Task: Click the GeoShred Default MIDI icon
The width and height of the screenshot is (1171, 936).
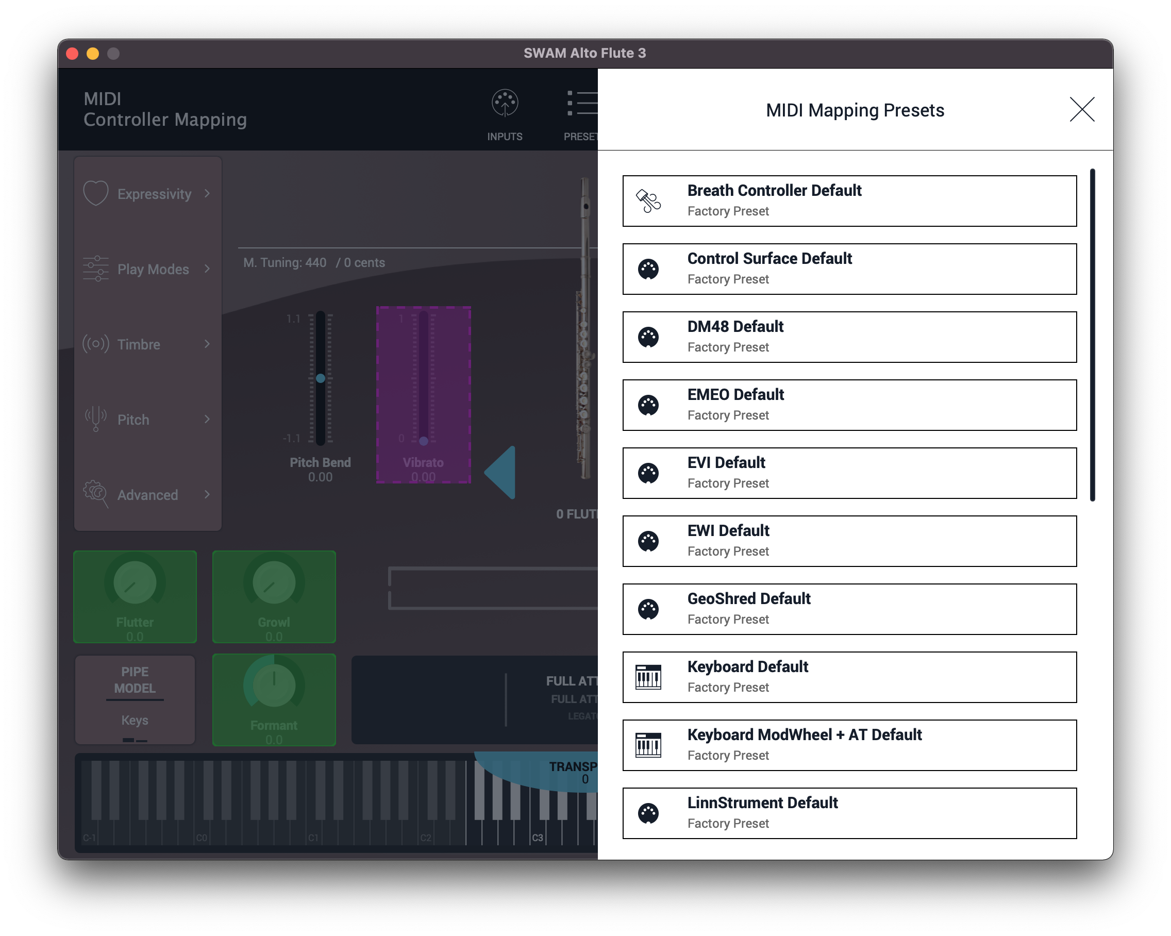Action: [648, 609]
